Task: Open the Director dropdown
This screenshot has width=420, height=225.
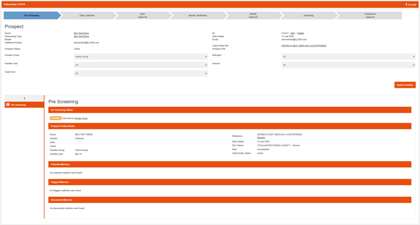Action: pyautogui.click(x=348, y=65)
